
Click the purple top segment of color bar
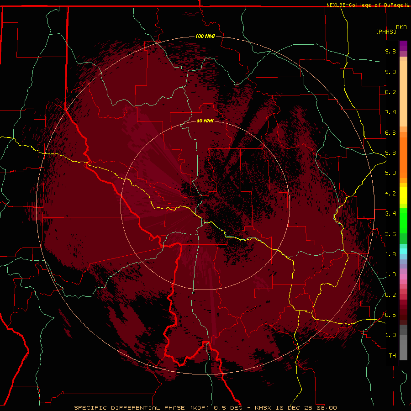(403, 46)
